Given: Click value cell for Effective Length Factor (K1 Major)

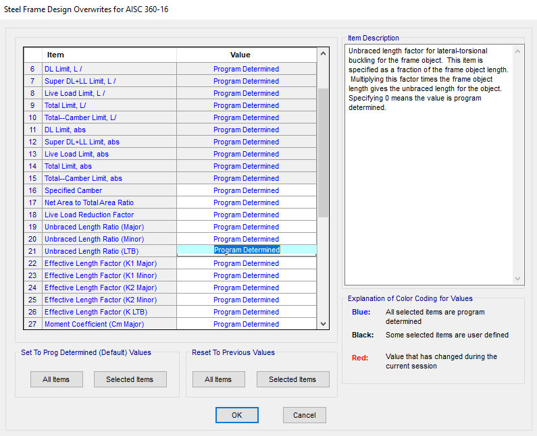Looking at the screenshot, I should (247, 263).
